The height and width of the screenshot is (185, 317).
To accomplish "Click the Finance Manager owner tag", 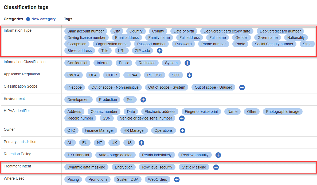I will click(x=99, y=131).
